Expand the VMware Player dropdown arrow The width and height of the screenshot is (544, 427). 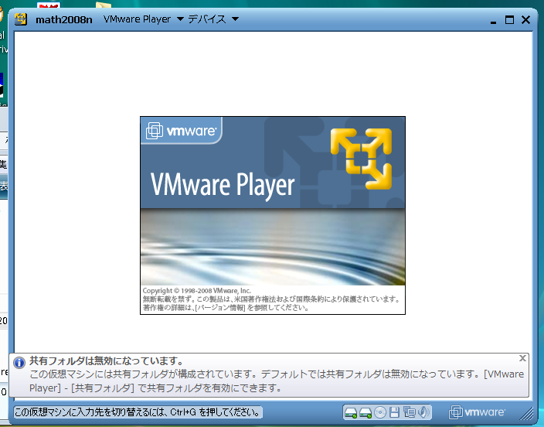tap(180, 19)
